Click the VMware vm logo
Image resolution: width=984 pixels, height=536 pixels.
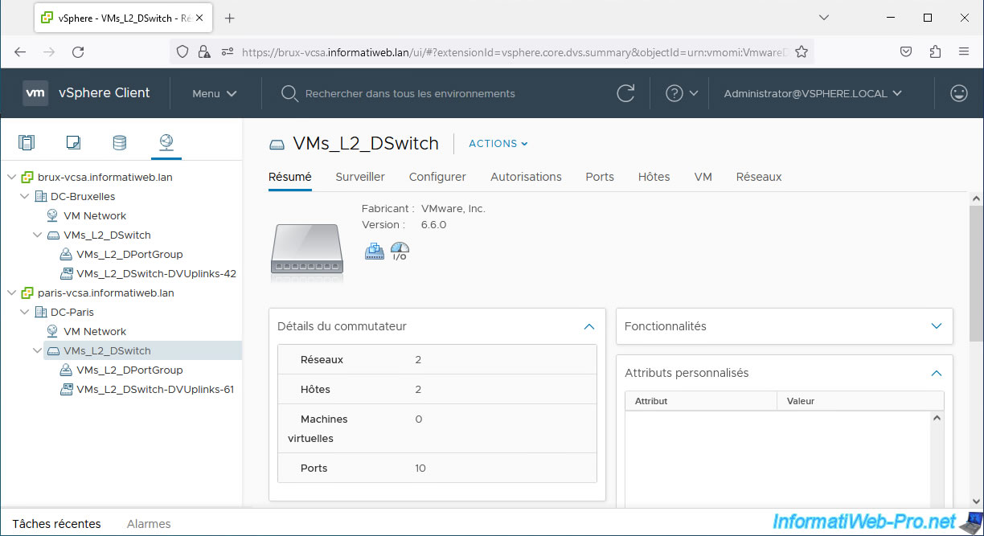tap(35, 93)
